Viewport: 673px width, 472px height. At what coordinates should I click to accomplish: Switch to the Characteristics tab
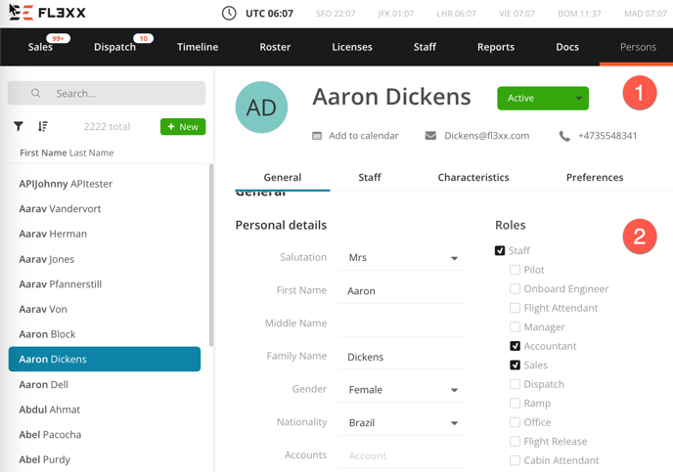(x=473, y=178)
